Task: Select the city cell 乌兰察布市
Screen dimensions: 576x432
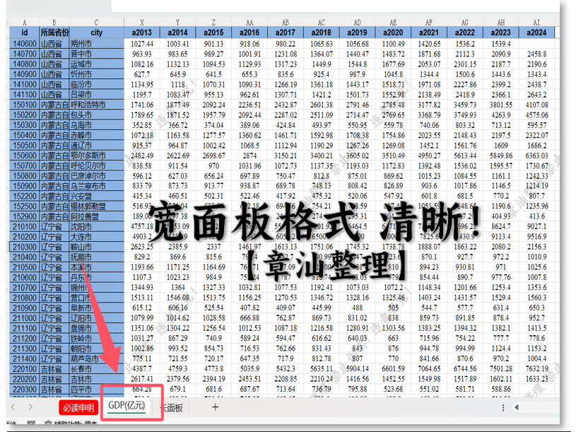Action: (97, 186)
